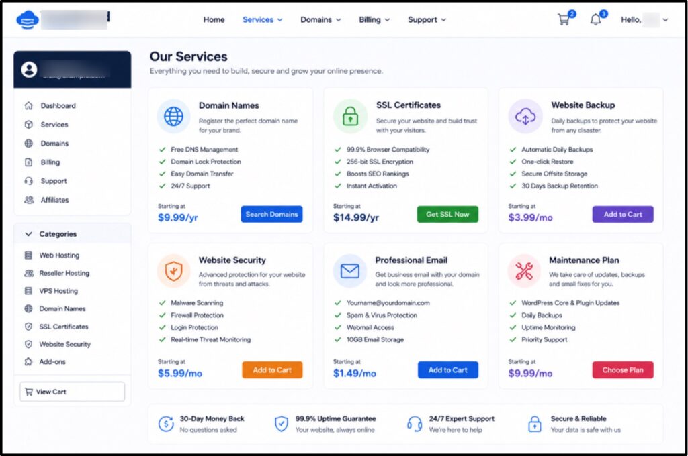Click the globe icon on Domain Names card
688x456 pixels.
tap(173, 117)
